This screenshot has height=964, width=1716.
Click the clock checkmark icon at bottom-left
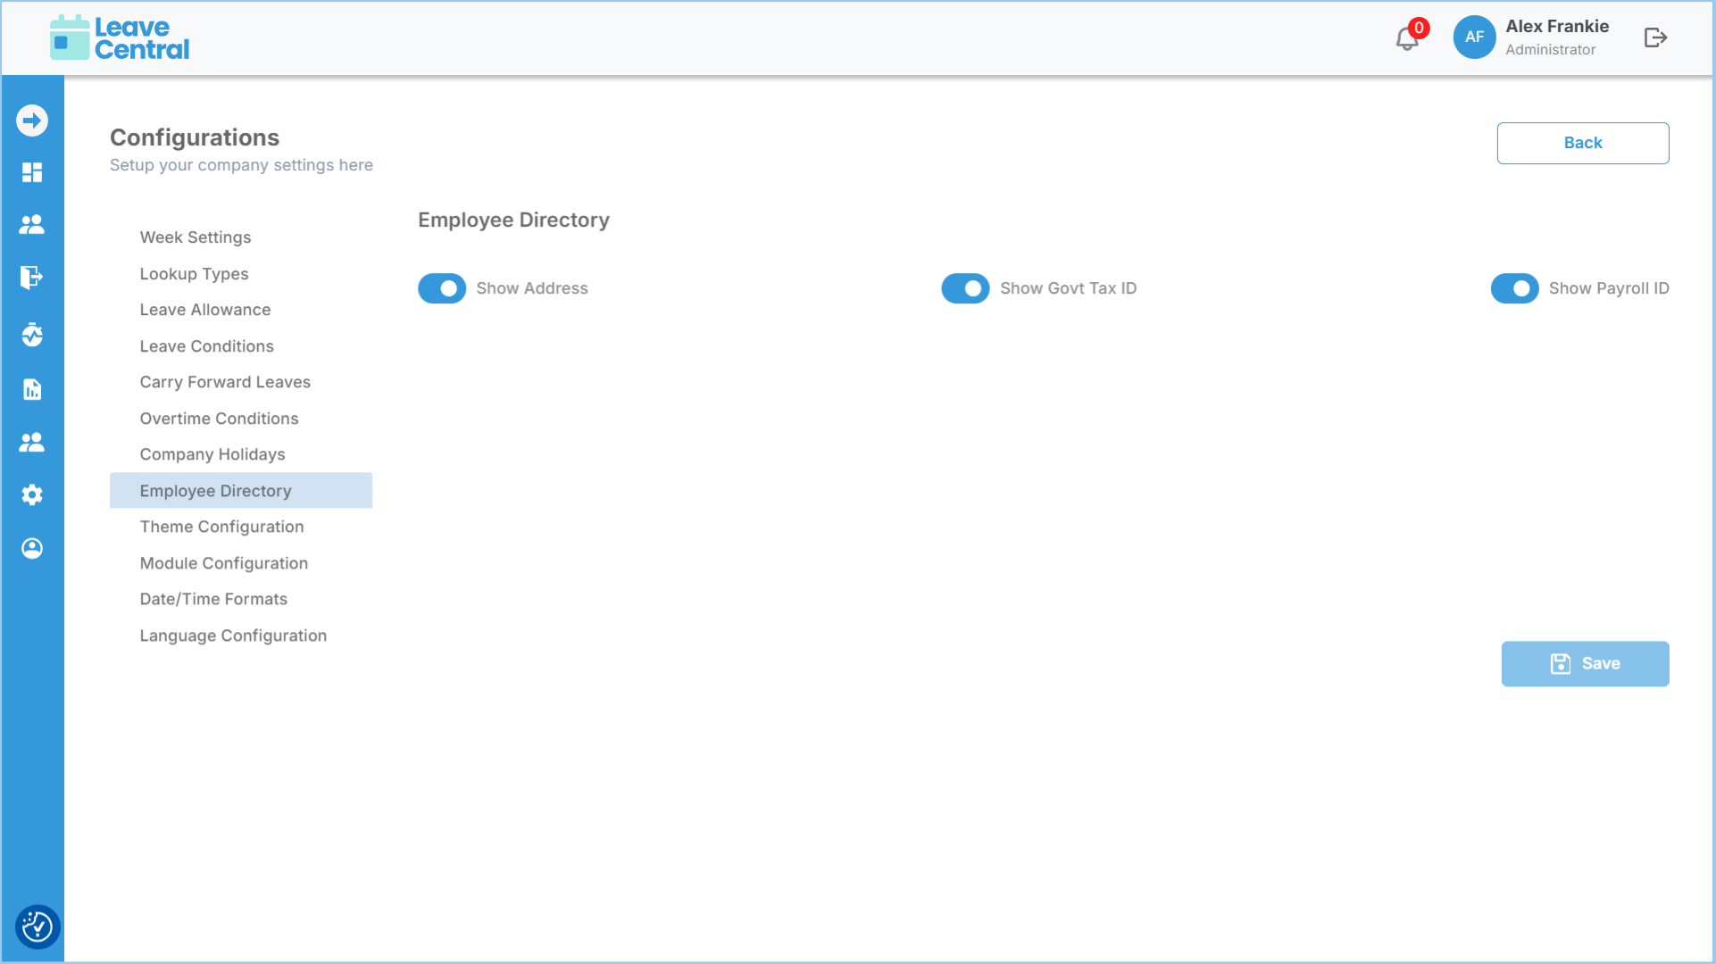[37, 927]
